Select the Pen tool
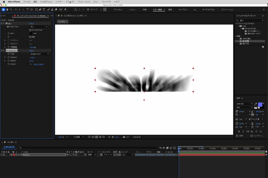Viewport: 268px width, 178px height. [40, 9]
